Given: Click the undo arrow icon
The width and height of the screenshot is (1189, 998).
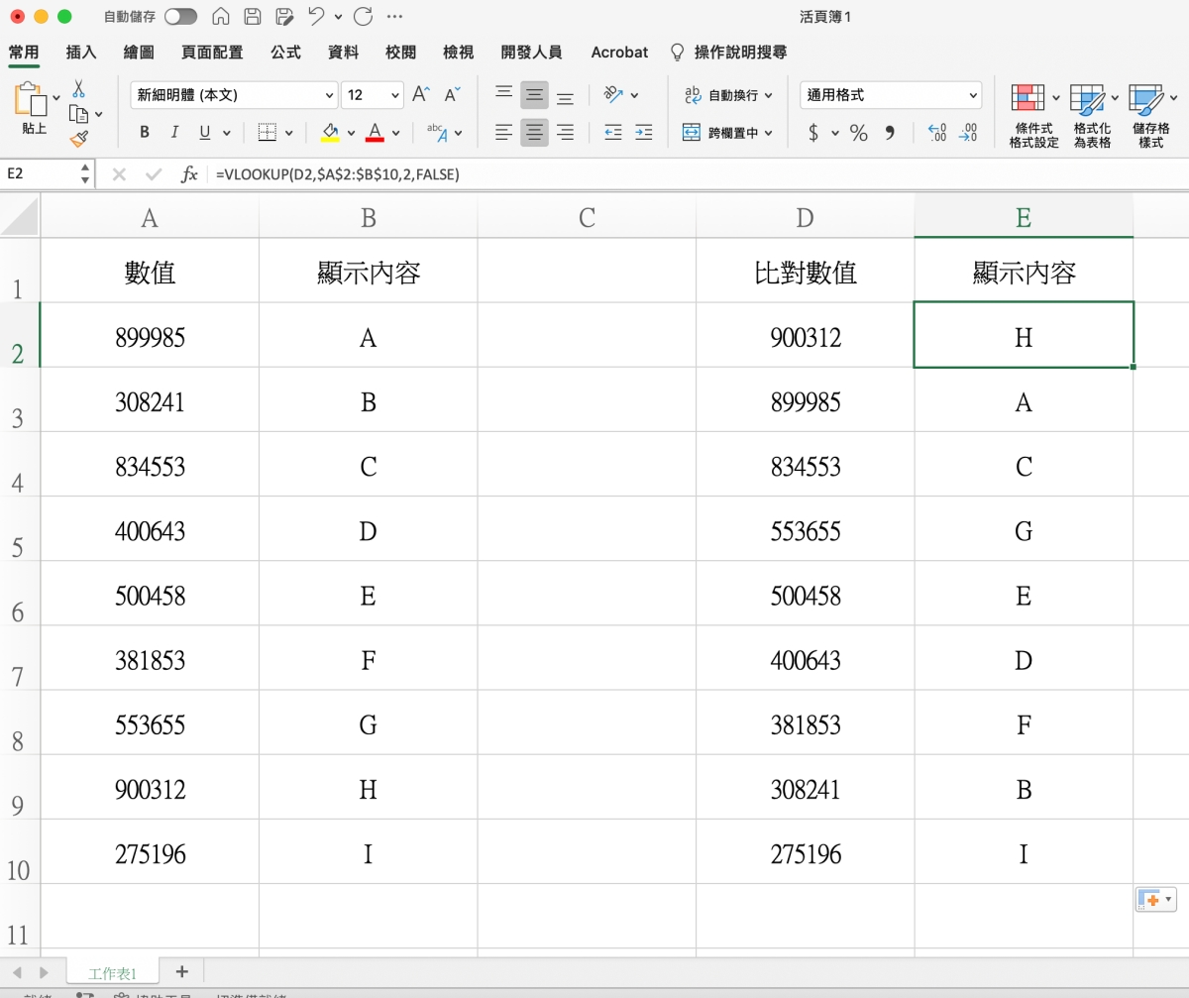Looking at the screenshot, I should (x=316, y=17).
